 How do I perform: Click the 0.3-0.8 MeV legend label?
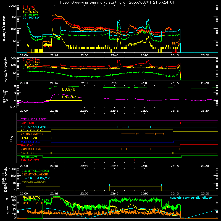pos(31,62)
